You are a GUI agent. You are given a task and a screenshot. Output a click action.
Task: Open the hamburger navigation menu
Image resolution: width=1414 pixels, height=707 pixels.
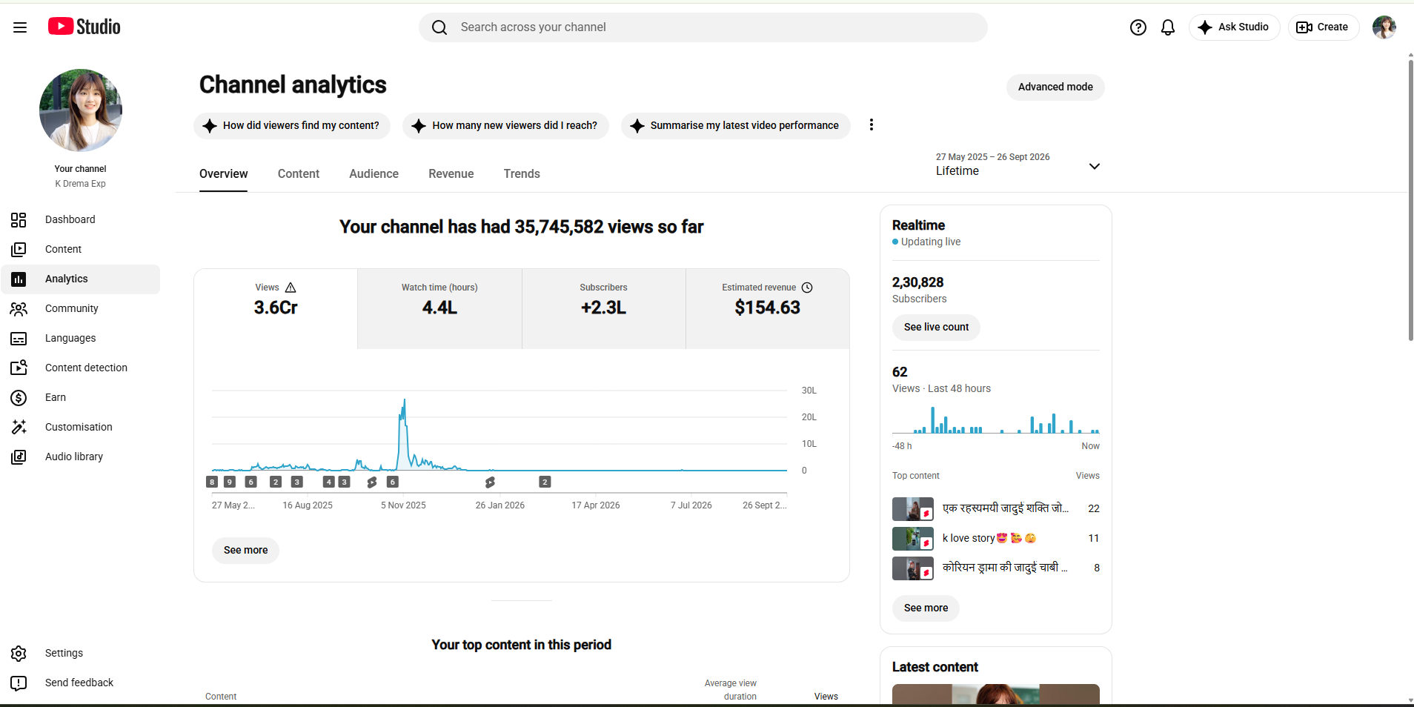pyautogui.click(x=20, y=27)
